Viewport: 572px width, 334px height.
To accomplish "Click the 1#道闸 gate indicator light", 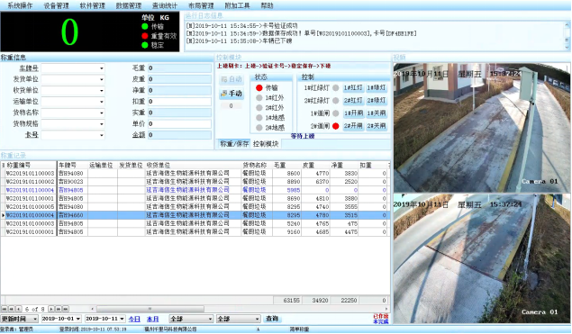I will 336,113.
